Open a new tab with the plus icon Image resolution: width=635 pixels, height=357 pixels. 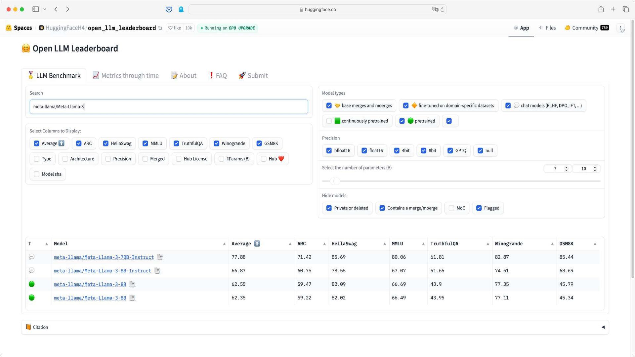pos(613,9)
